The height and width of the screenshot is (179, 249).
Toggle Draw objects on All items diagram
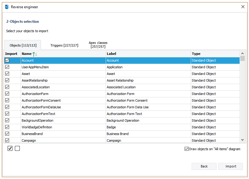[186, 149]
